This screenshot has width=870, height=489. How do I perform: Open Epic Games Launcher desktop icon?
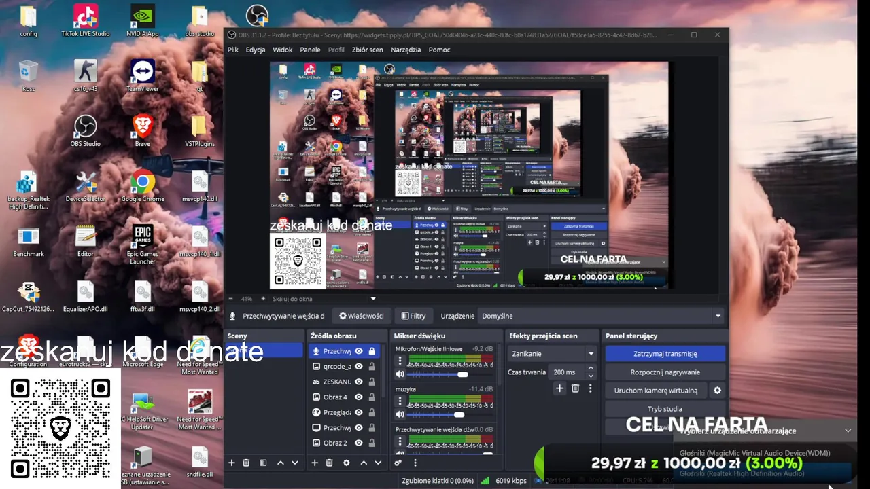[143, 244]
